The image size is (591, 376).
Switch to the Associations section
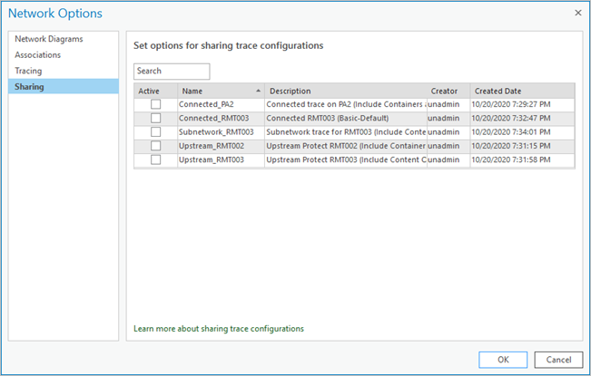(38, 54)
